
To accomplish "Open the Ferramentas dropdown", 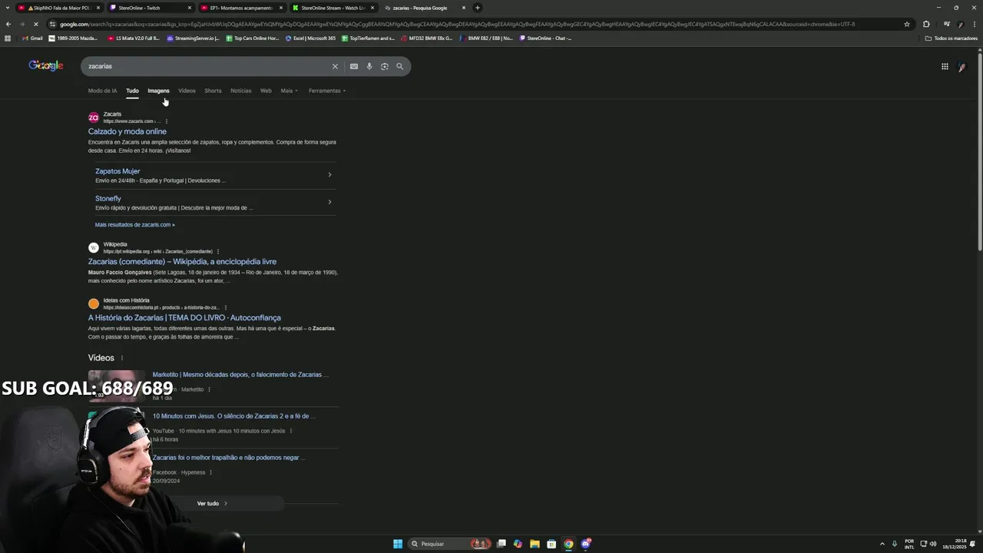I will (327, 91).
